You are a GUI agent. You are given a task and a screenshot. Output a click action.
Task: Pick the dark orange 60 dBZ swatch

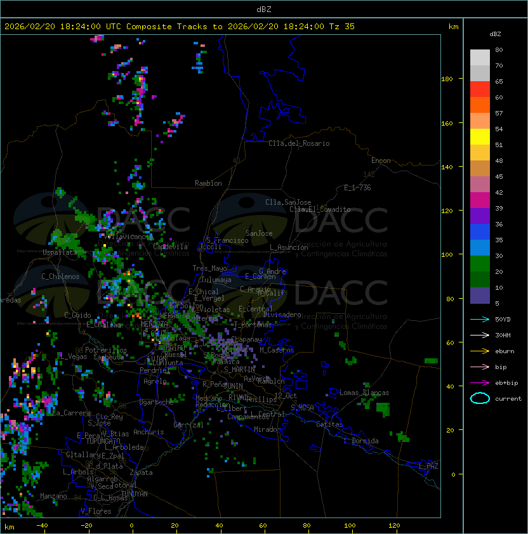click(x=480, y=105)
